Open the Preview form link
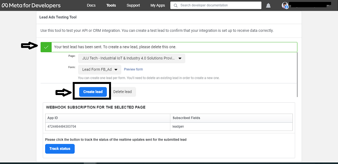Screen dimensions: 338x164 click(133, 69)
